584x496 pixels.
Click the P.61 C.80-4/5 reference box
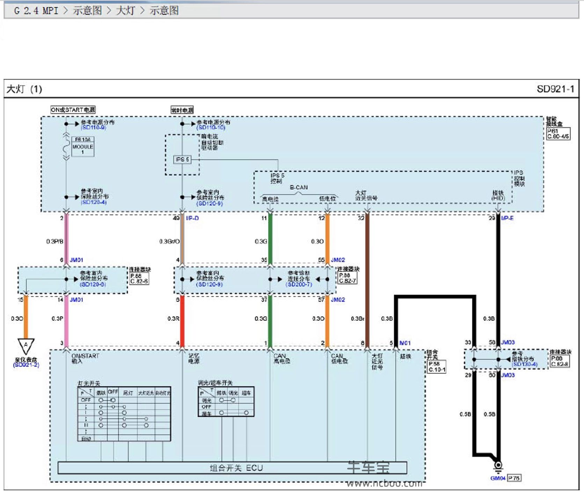[558, 134]
